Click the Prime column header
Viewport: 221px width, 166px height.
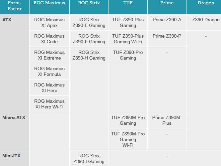[167, 3]
